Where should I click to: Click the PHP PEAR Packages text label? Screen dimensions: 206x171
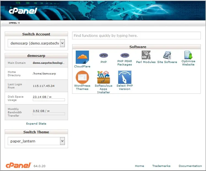click(125, 63)
